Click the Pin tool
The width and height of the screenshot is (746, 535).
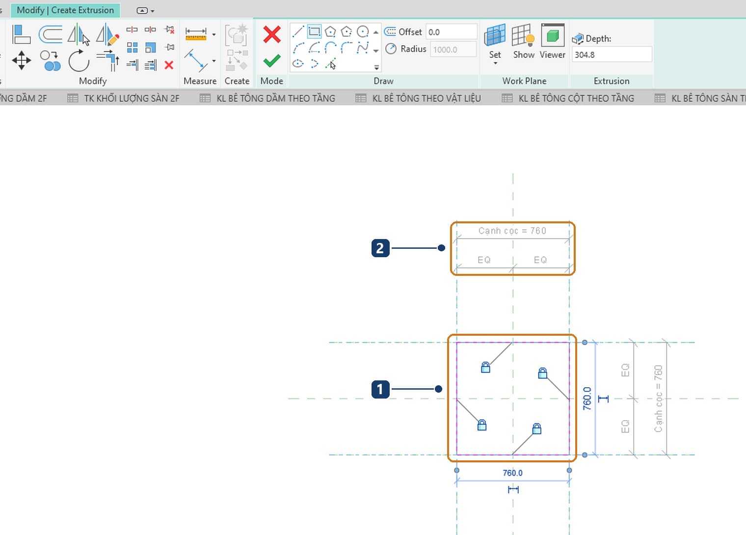[x=169, y=47]
